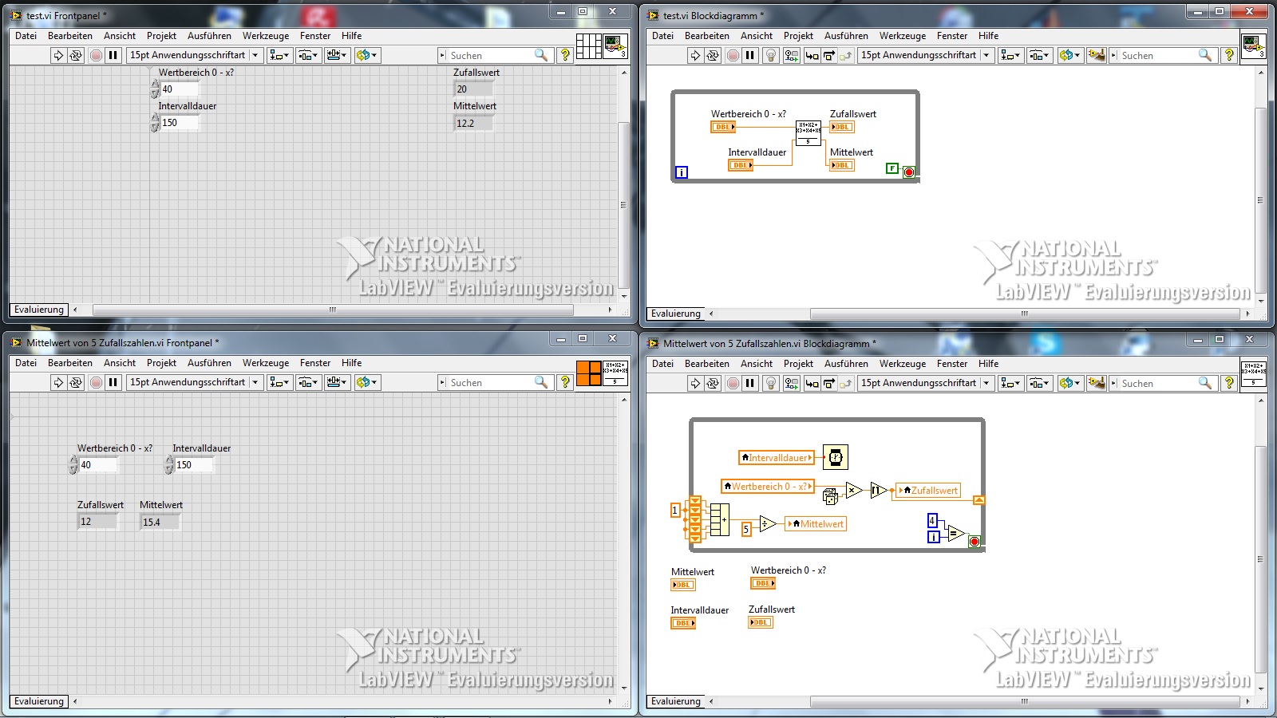Screen dimensions: 1277x718
Task: Click the Evaluierung button in Mittelwert Frontpanel
Action: 39,701
